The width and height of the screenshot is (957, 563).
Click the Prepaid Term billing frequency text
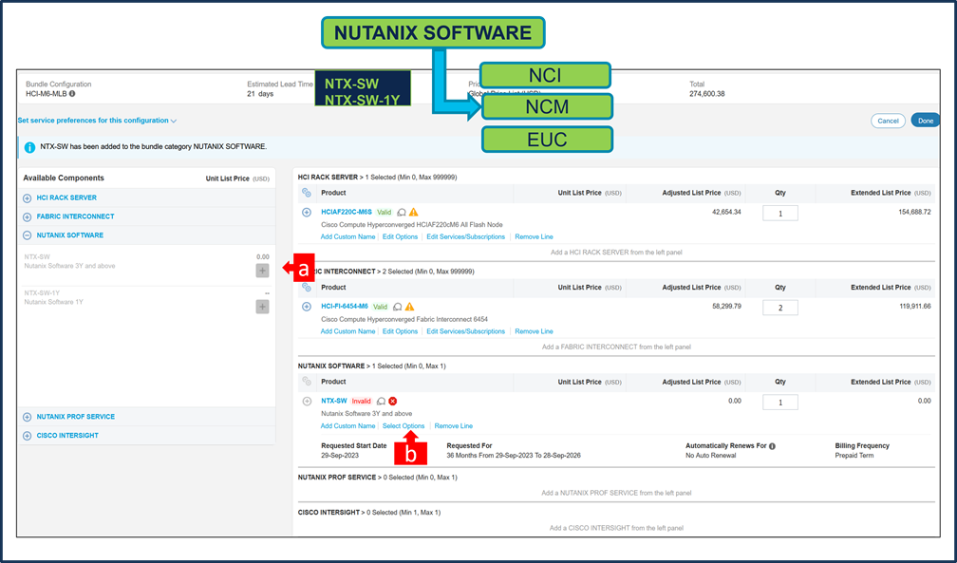pyautogui.click(x=854, y=456)
